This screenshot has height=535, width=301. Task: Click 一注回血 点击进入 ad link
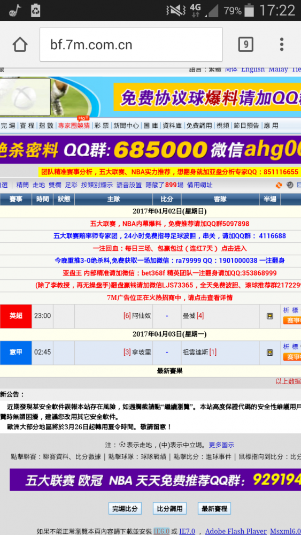[x=170, y=248]
